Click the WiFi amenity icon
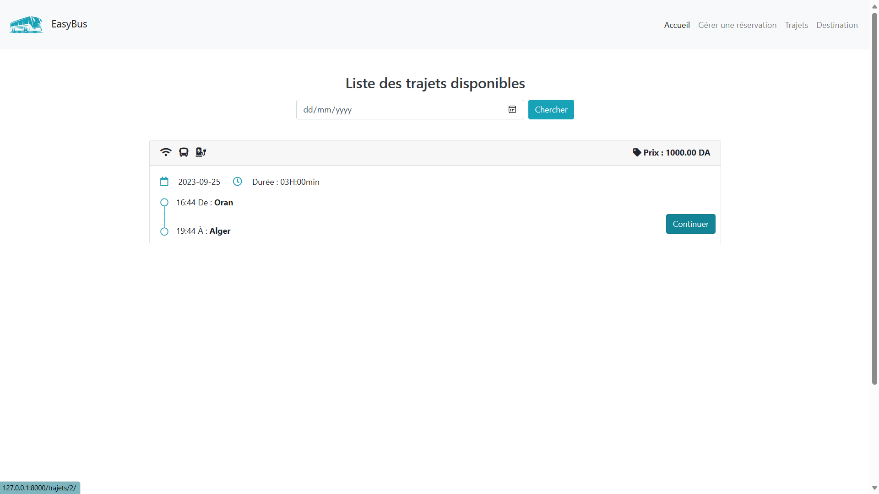This screenshot has height=494, width=879. [x=165, y=152]
